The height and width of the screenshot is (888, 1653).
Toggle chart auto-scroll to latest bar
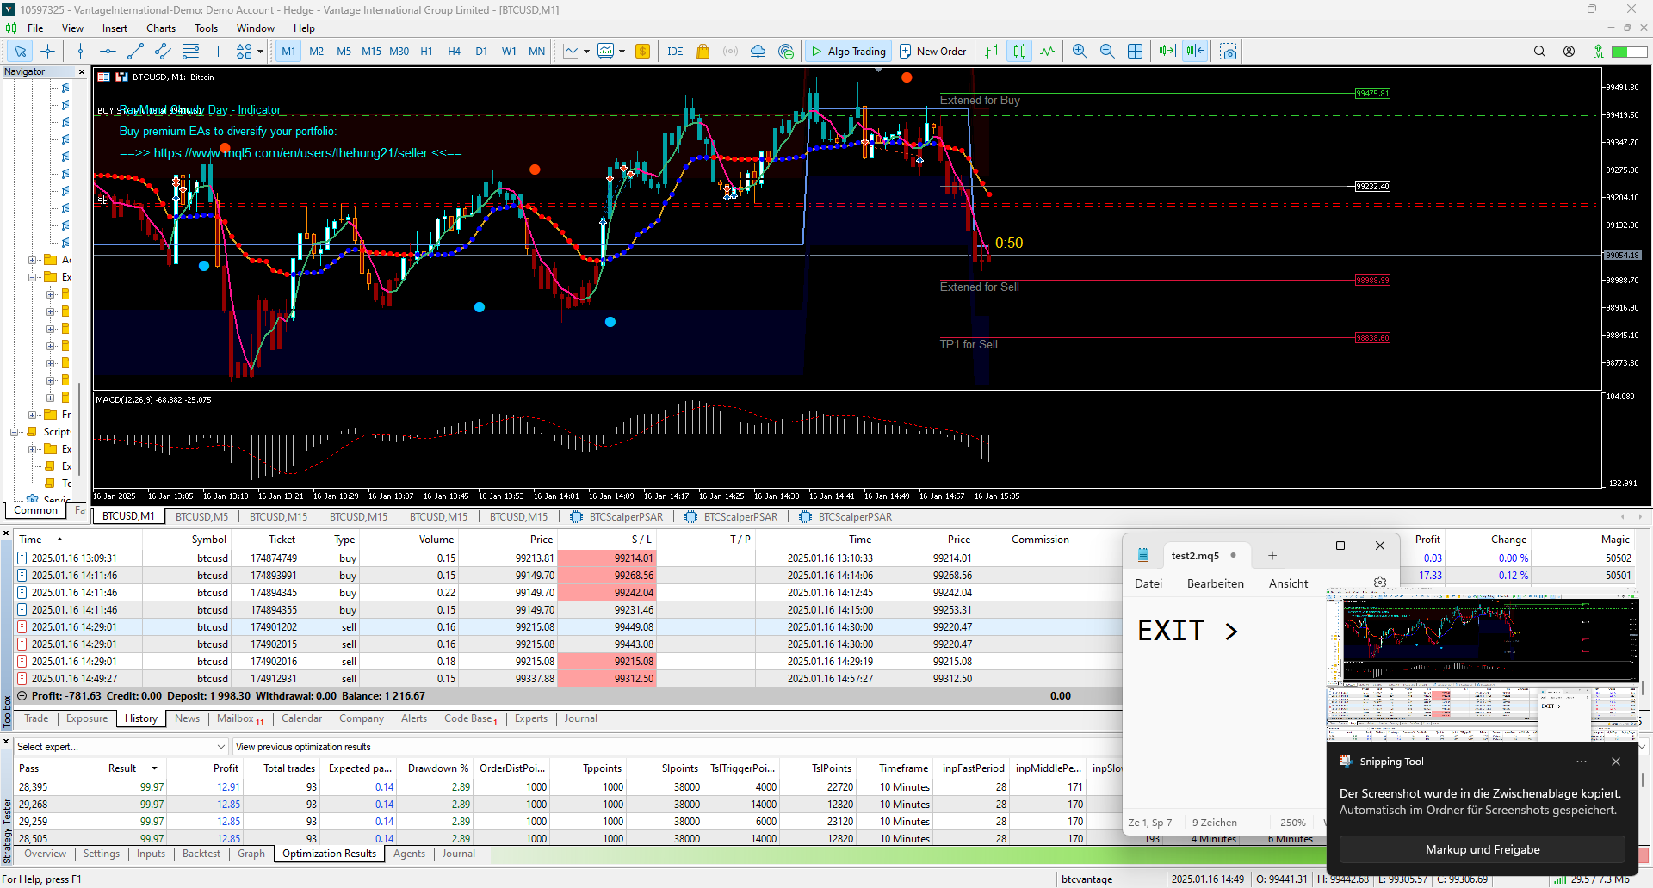pyautogui.click(x=1167, y=52)
